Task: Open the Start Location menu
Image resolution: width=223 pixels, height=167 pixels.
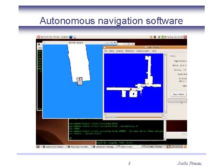Action: (143, 51)
